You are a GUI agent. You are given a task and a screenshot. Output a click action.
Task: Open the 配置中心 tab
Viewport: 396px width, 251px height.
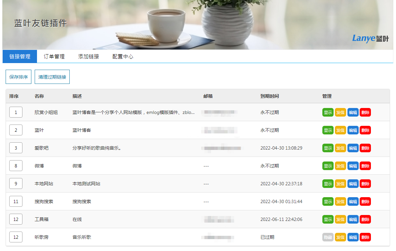123,56
